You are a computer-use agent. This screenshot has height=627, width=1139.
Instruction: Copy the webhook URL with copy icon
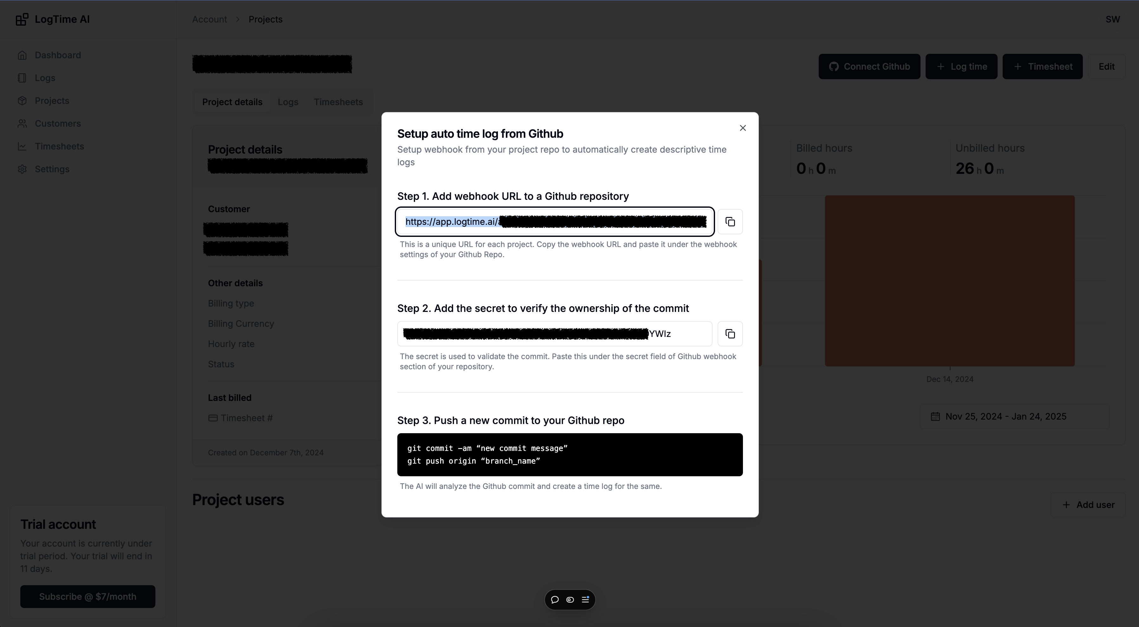[x=730, y=222]
